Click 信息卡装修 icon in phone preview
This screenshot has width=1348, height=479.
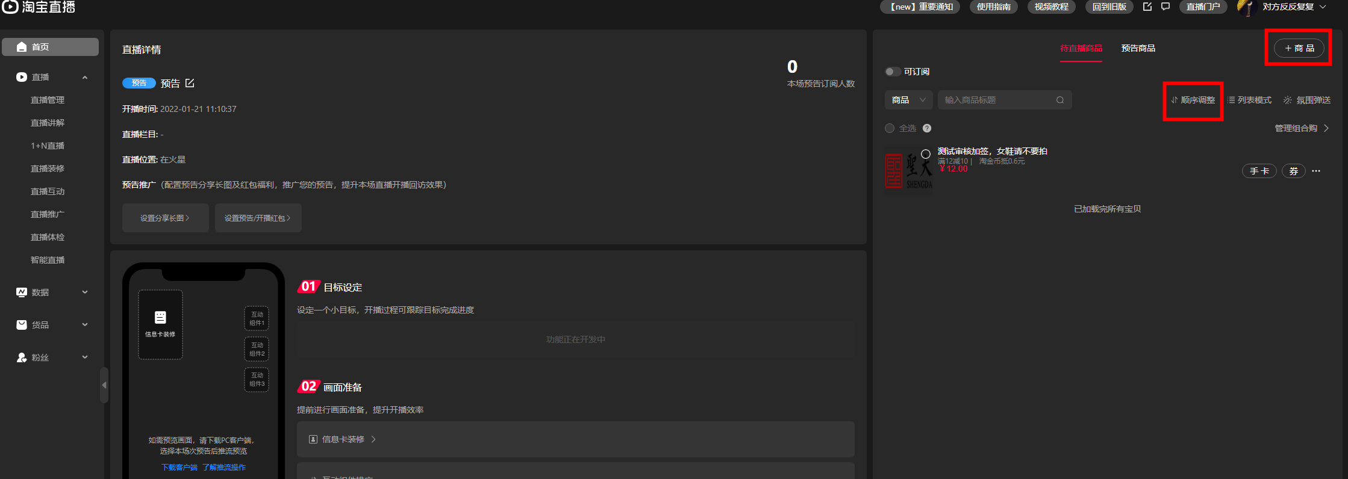click(160, 318)
